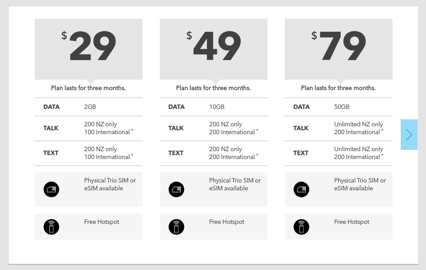Screen dimensions: 426x270
Task: Click the hotspot phone icon in $79 plan
Action: click(301, 227)
